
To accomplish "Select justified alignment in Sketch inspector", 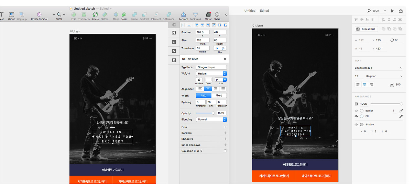I will 223,89.
